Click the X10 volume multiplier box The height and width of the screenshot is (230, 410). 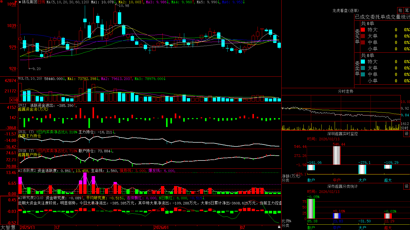click(14, 100)
